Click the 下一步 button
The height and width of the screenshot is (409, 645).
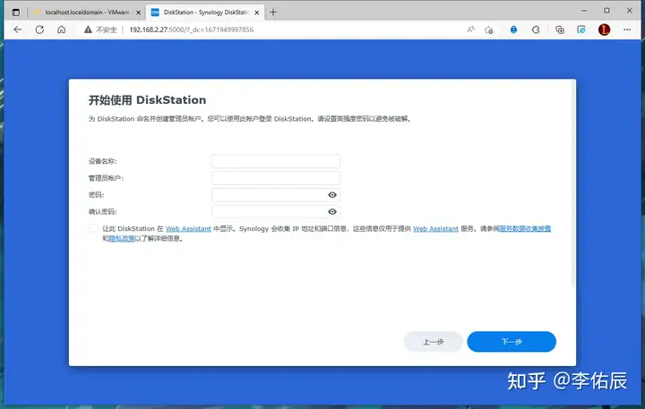(512, 342)
